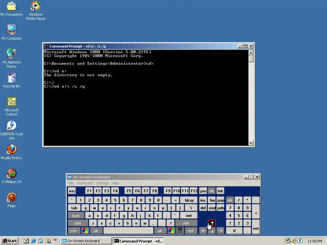Click the left Windows logo key
The image size is (327, 245).
85,231
